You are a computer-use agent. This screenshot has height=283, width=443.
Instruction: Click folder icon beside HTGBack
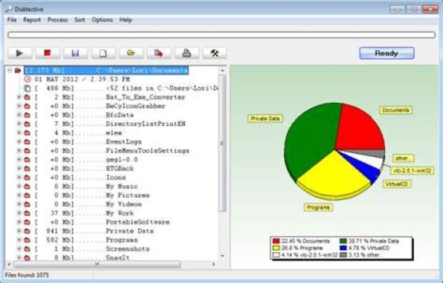tap(27, 169)
